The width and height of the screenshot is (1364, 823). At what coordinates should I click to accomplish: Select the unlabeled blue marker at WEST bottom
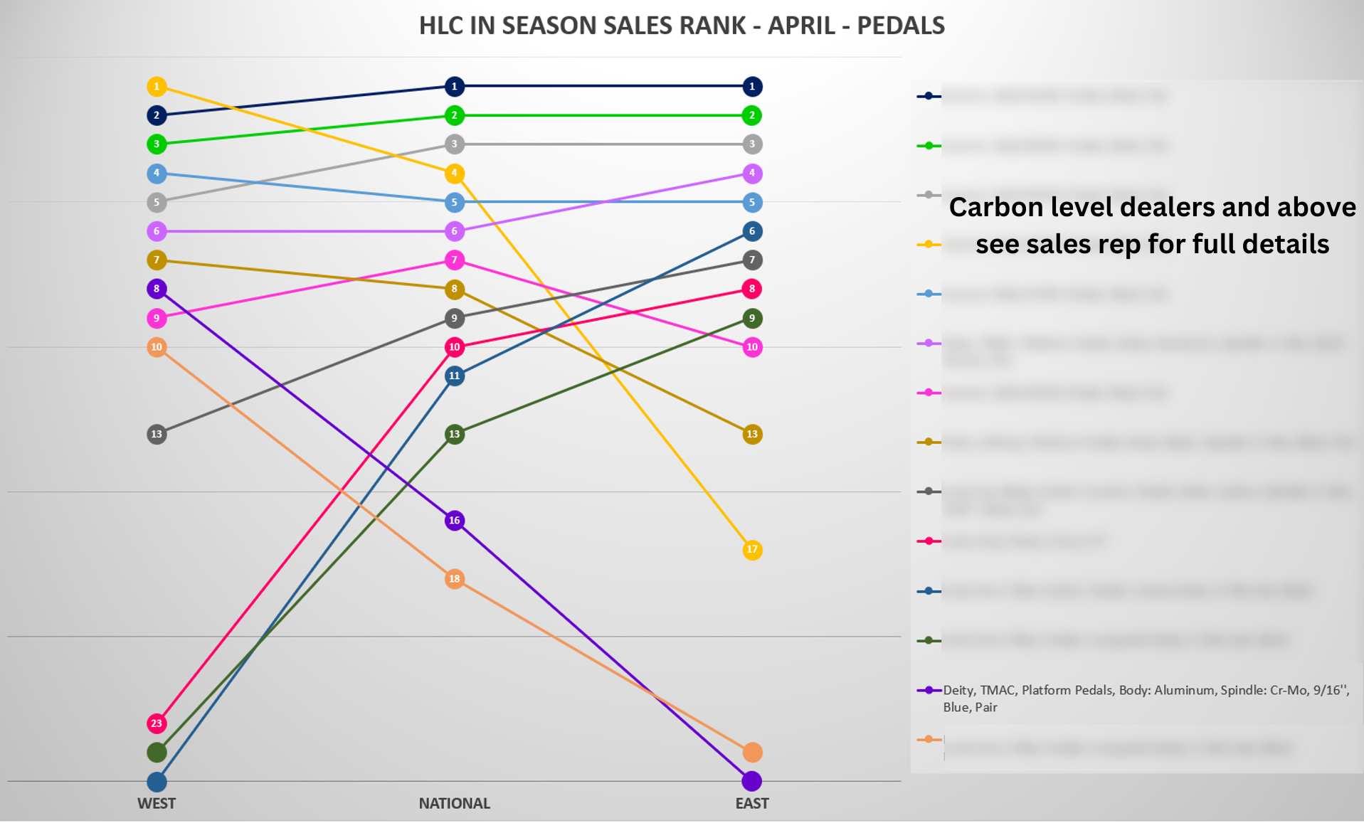[x=157, y=782]
